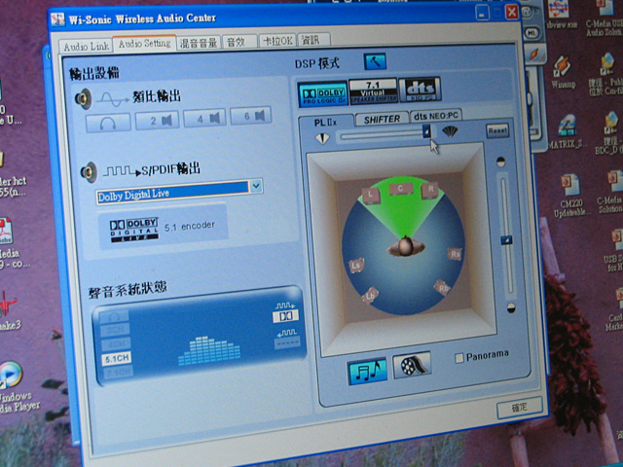Enable DTS Neo:PC mode button
Image resolution: width=623 pixels, height=467 pixels.
[420, 90]
